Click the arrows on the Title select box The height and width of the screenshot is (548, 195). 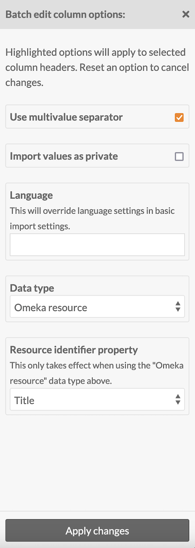178,400
